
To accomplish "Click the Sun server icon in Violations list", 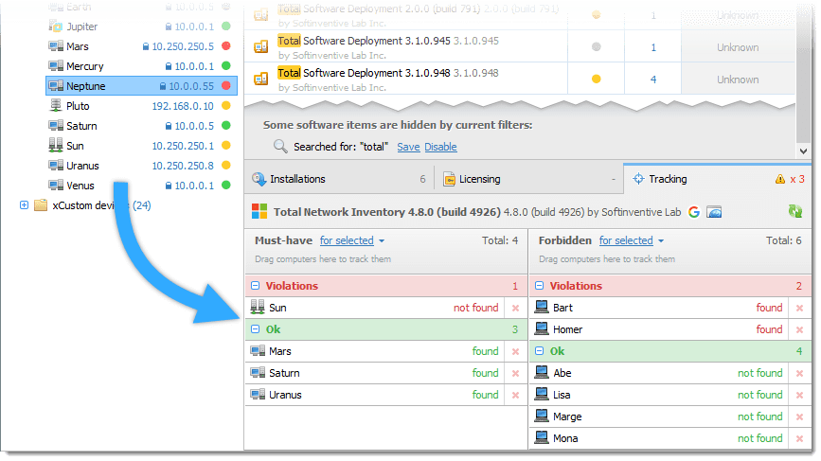I will pos(258,307).
